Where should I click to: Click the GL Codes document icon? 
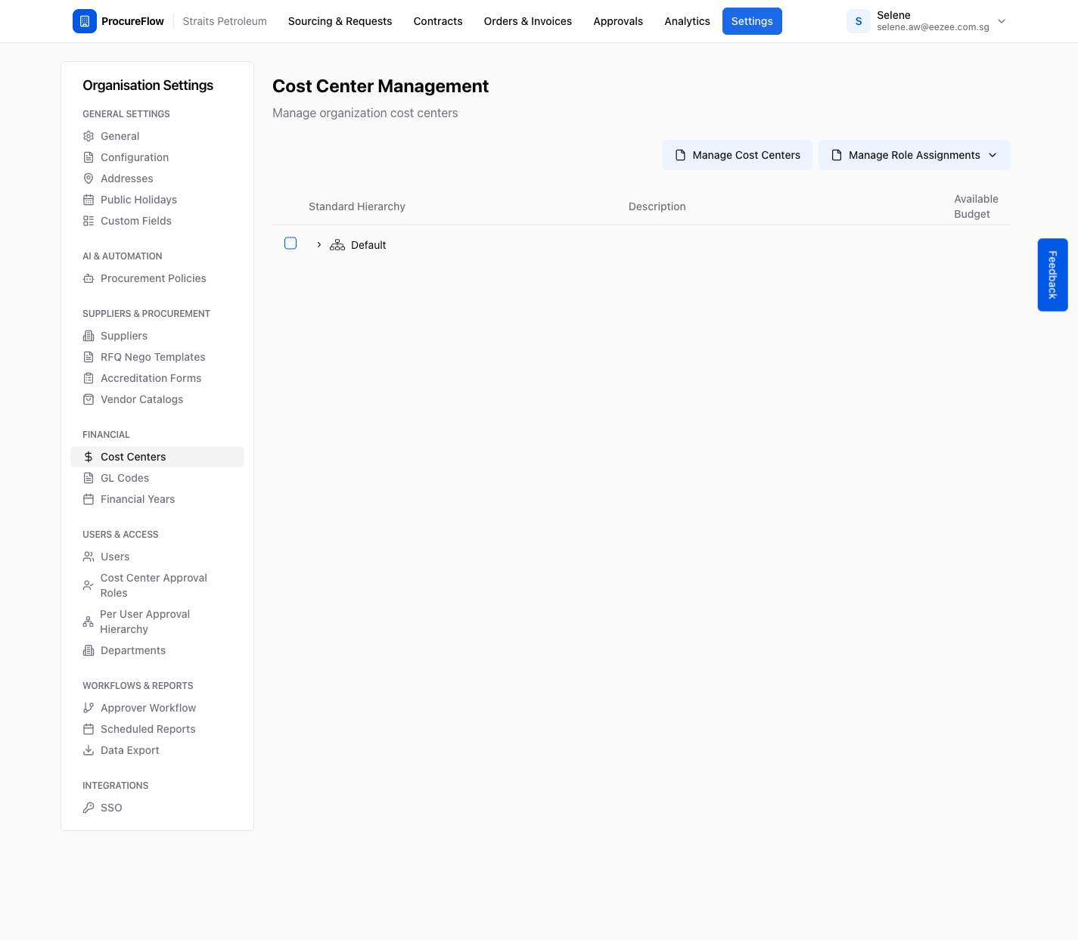[x=89, y=478]
